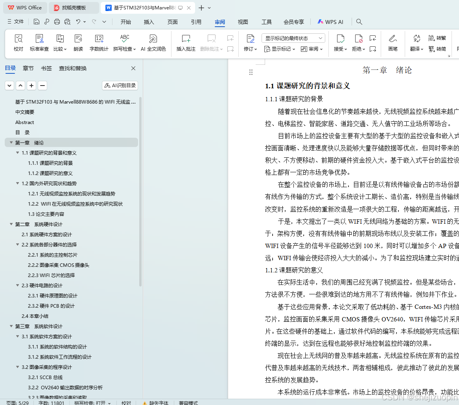The height and width of the screenshot is (405, 459).
Task: Switch to 查找和替换 panel tab
Action: click(x=73, y=68)
